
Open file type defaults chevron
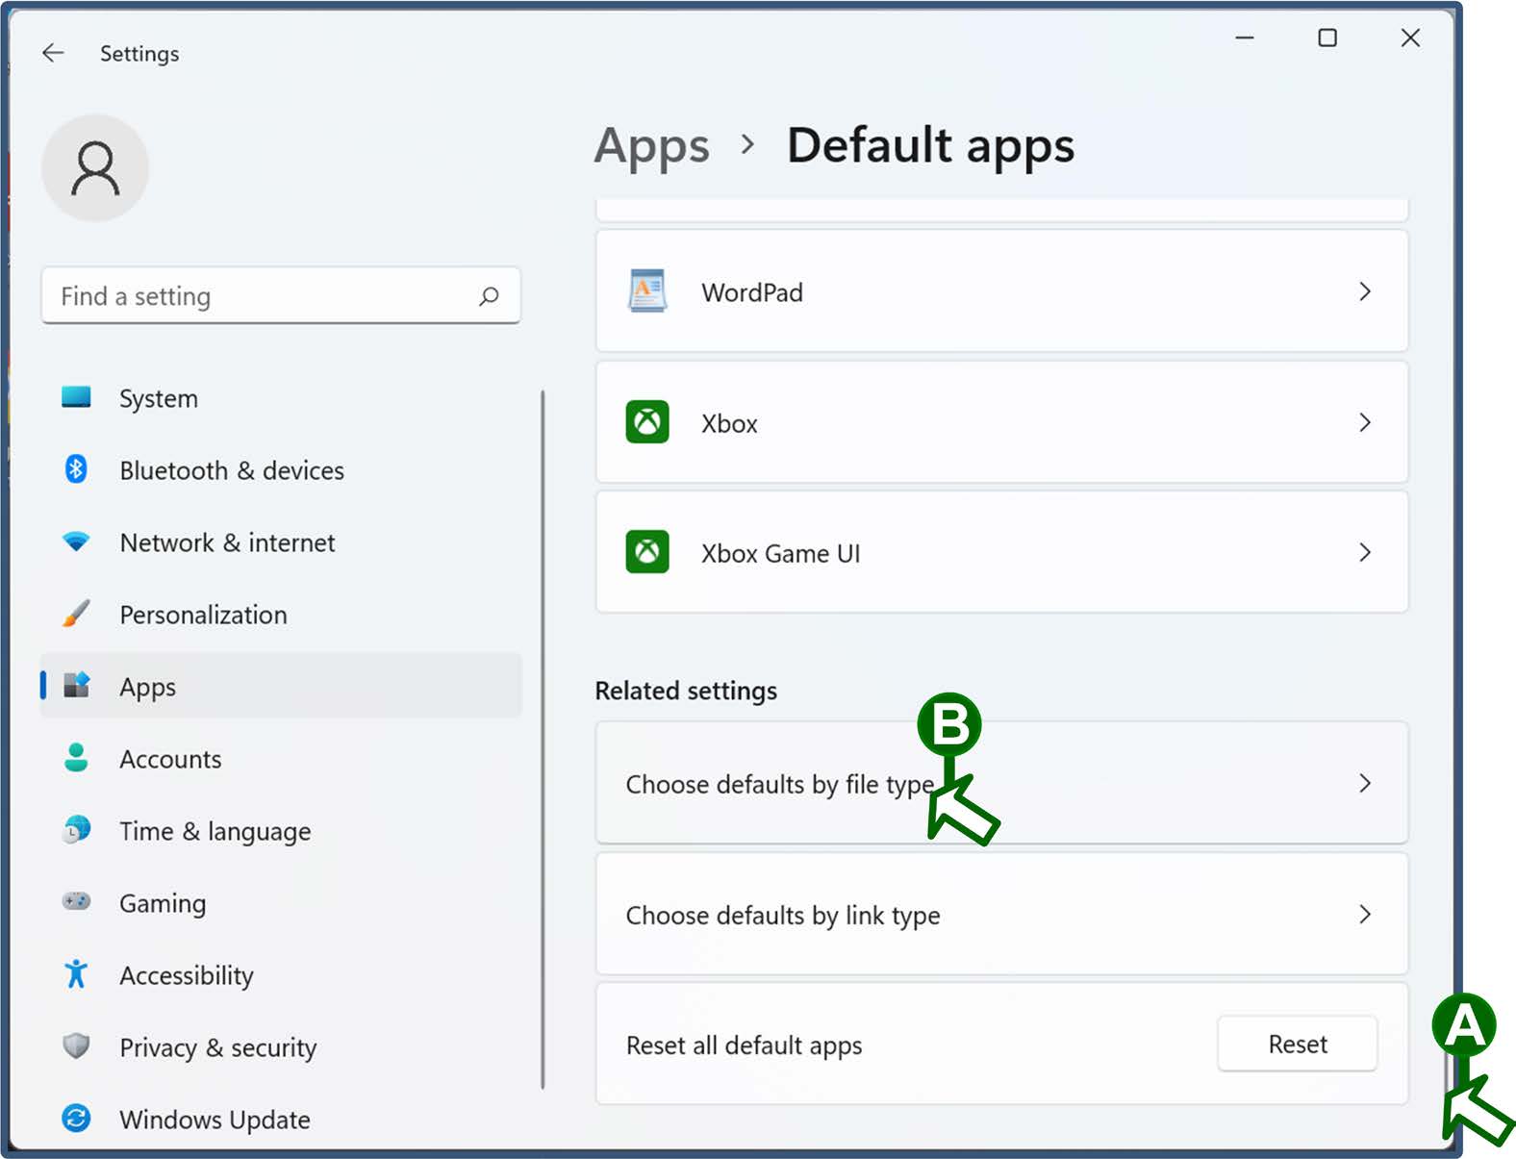point(1365,783)
